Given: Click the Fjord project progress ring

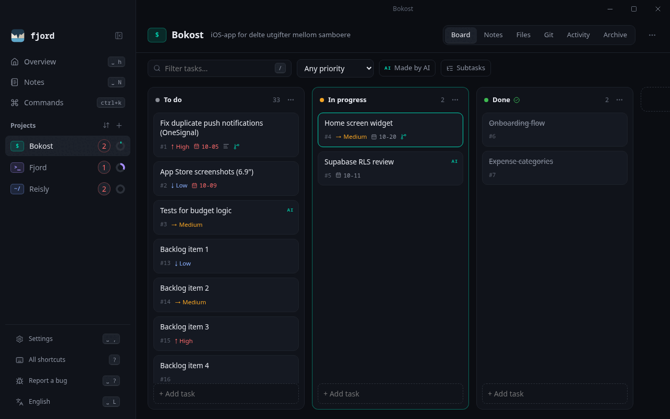Looking at the screenshot, I should [120, 168].
